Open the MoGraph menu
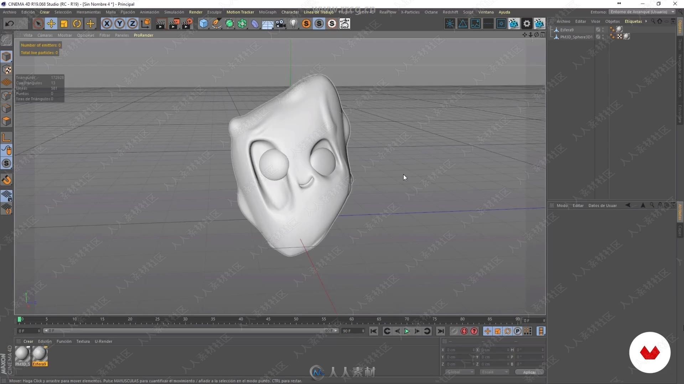 [x=268, y=12]
